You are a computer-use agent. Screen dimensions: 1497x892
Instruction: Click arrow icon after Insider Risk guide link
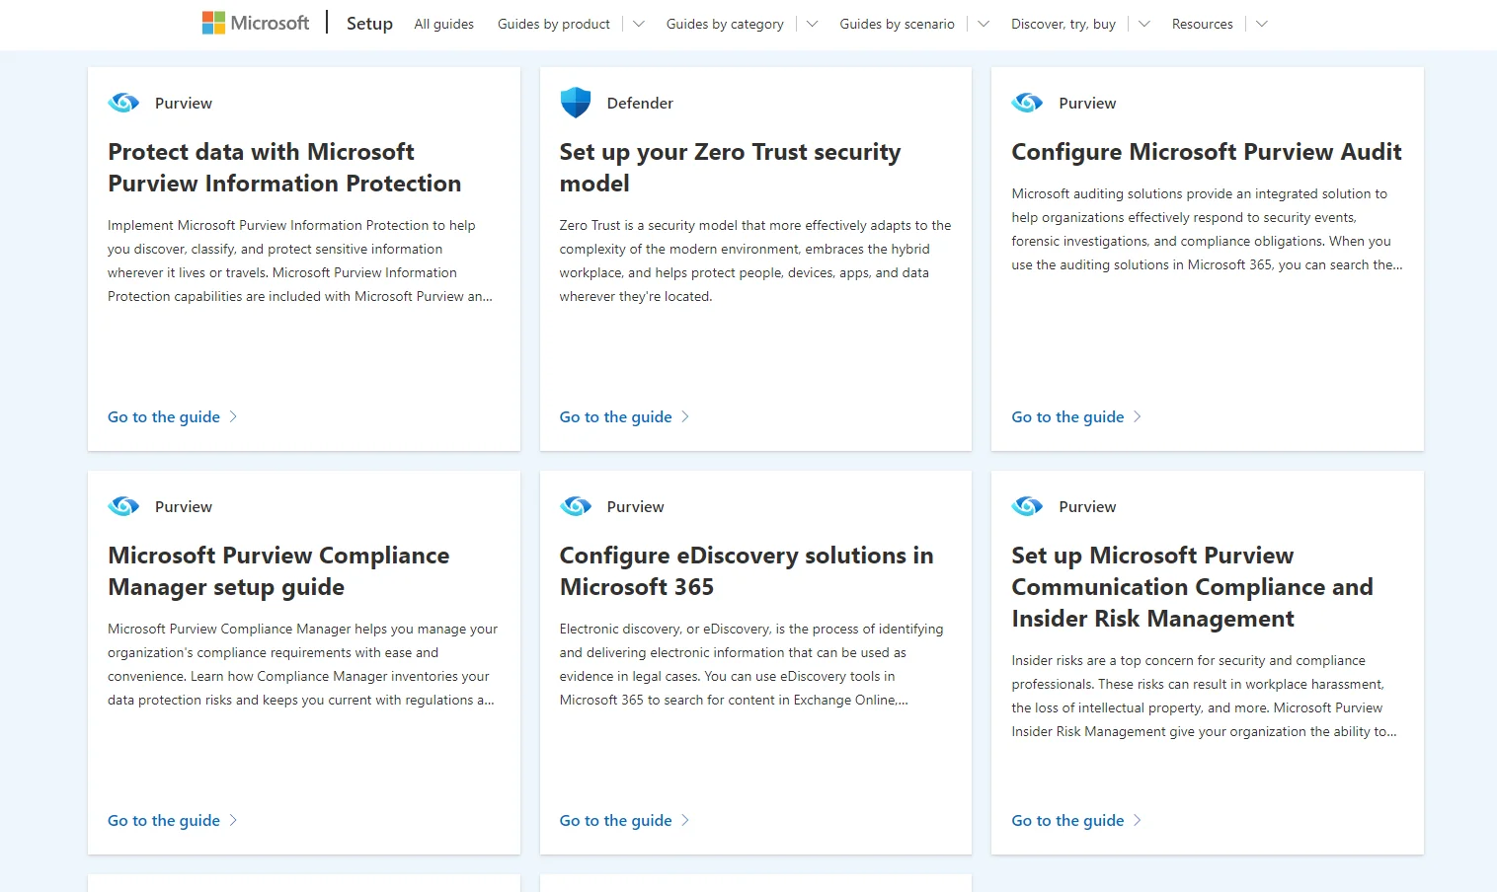click(x=1138, y=820)
